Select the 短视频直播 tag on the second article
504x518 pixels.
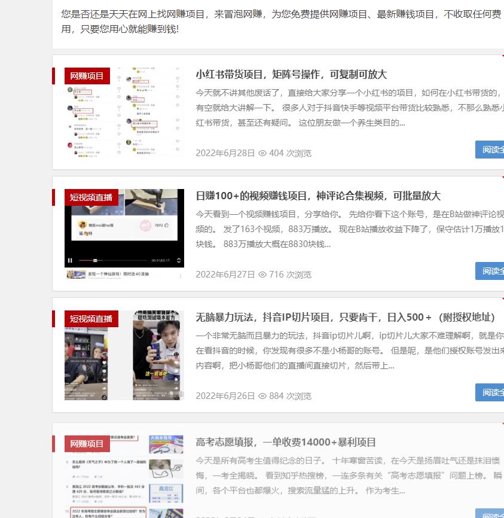91,197
